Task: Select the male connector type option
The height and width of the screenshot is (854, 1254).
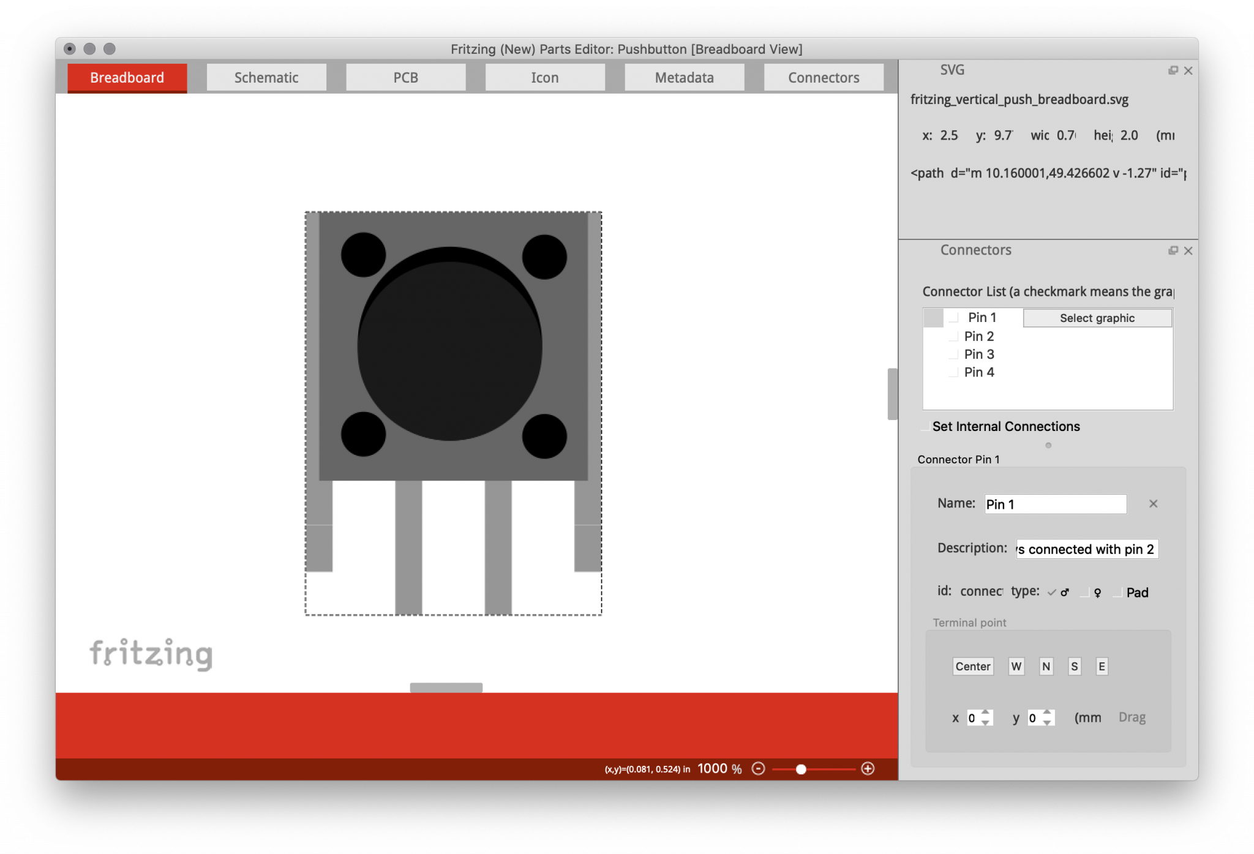Action: click(x=1052, y=593)
